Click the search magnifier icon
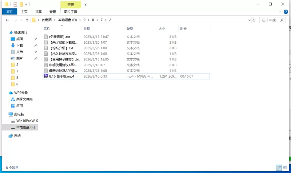The width and height of the screenshot is (291, 173). coord(282,20)
